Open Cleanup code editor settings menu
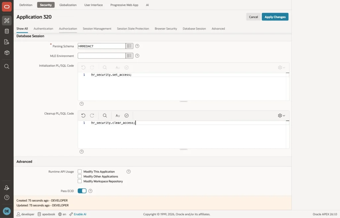340x218 pixels. (x=282, y=116)
